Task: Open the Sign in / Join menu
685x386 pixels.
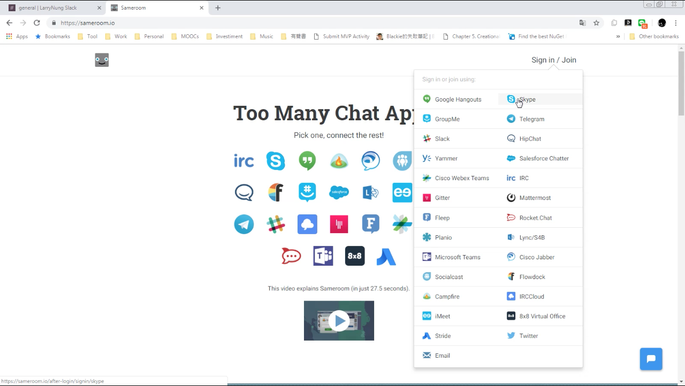Action: click(554, 60)
